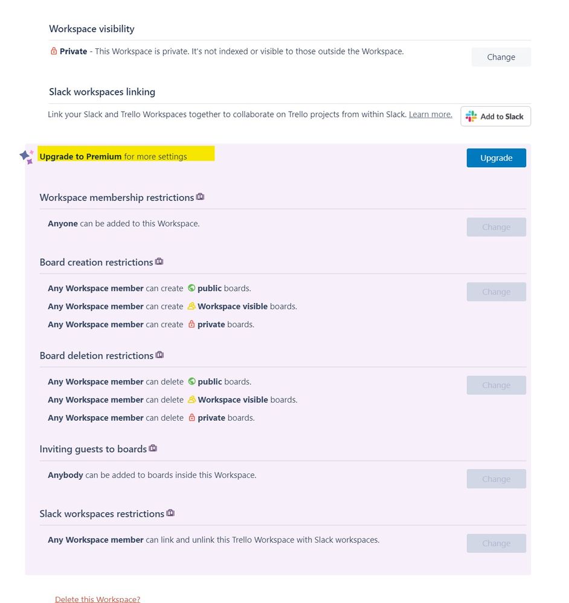The image size is (569, 603).
Task: Click the Delete this Workspace link
Action: click(98, 599)
